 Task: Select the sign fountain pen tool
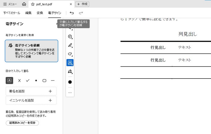pyautogui.click(x=70, y=71)
